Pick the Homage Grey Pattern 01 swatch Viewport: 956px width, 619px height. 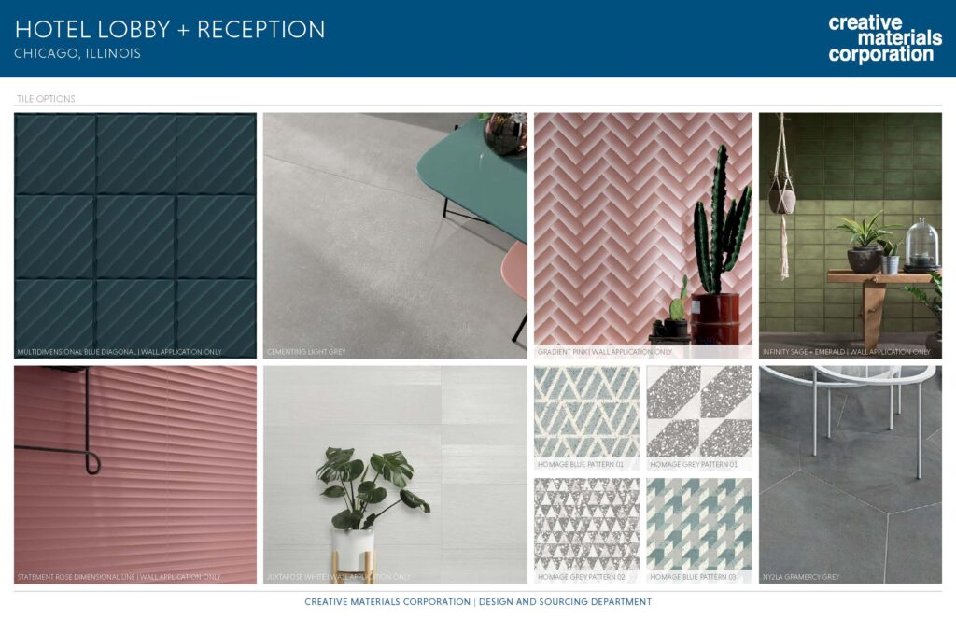point(699,417)
